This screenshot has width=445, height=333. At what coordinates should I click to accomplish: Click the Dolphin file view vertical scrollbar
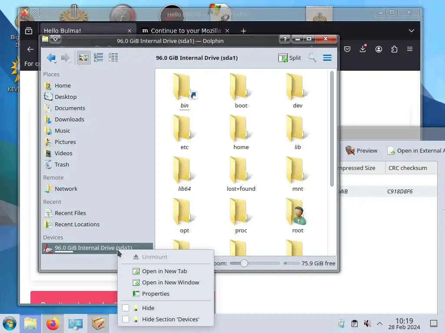[332, 129]
